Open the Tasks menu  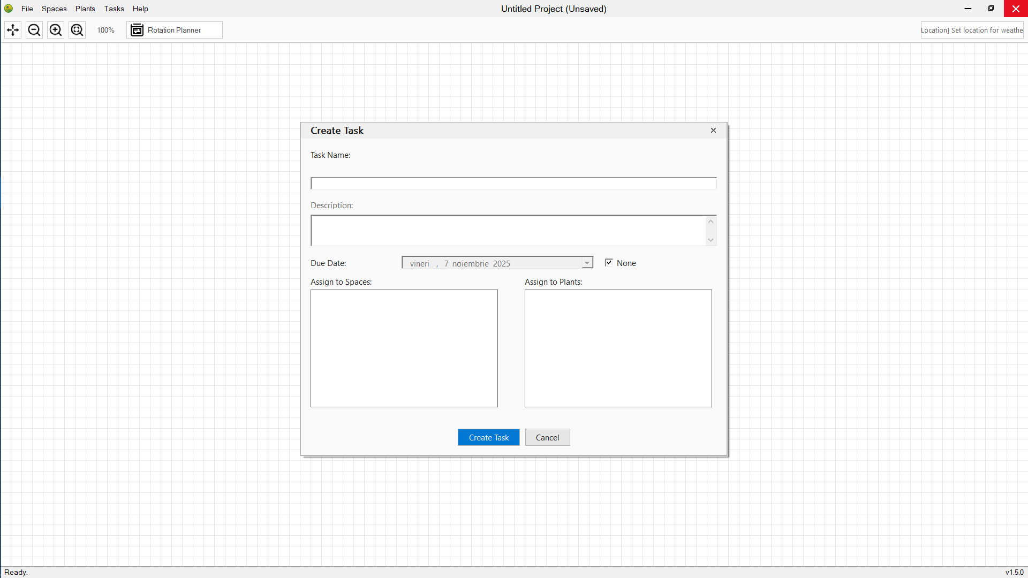114,9
